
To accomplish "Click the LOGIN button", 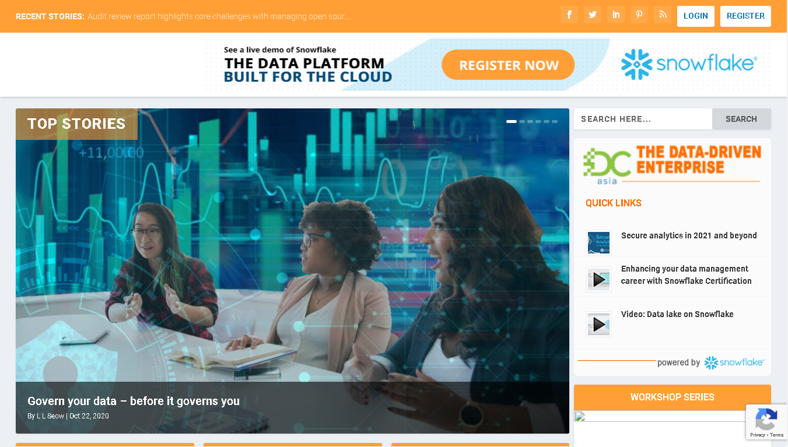I will click(696, 16).
